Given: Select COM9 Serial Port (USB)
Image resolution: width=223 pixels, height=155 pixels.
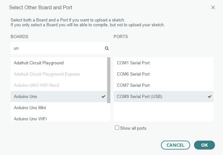Looking at the screenshot, I should [163, 96].
